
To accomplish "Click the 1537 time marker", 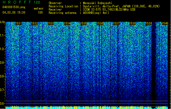I will click(116, 23).
